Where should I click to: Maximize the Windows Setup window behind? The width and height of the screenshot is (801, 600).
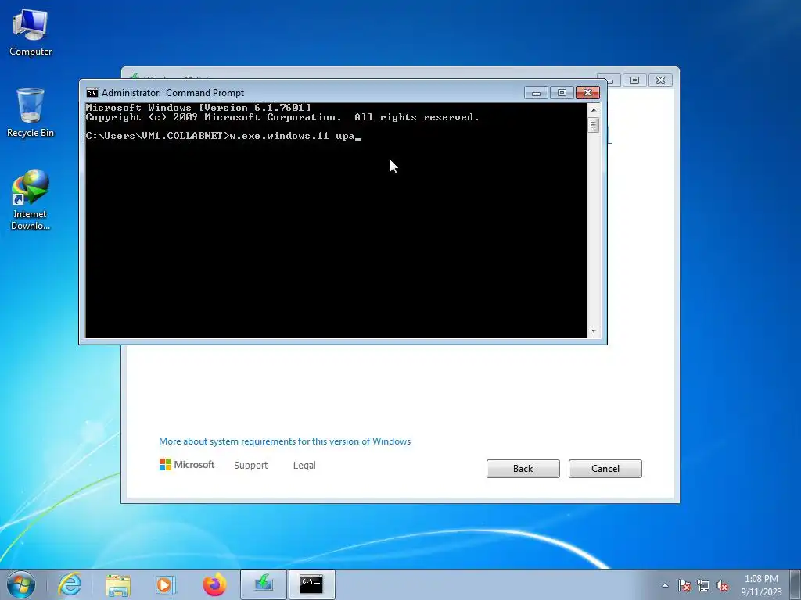(x=634, y=80)
